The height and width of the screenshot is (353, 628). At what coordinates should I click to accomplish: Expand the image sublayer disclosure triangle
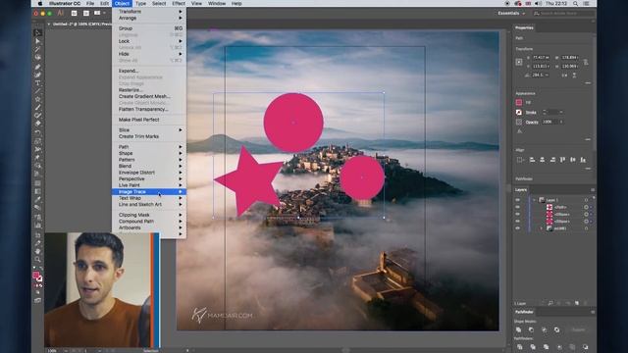pos(542,228)
